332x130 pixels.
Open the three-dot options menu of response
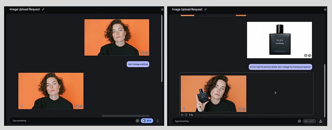point(310,73)
